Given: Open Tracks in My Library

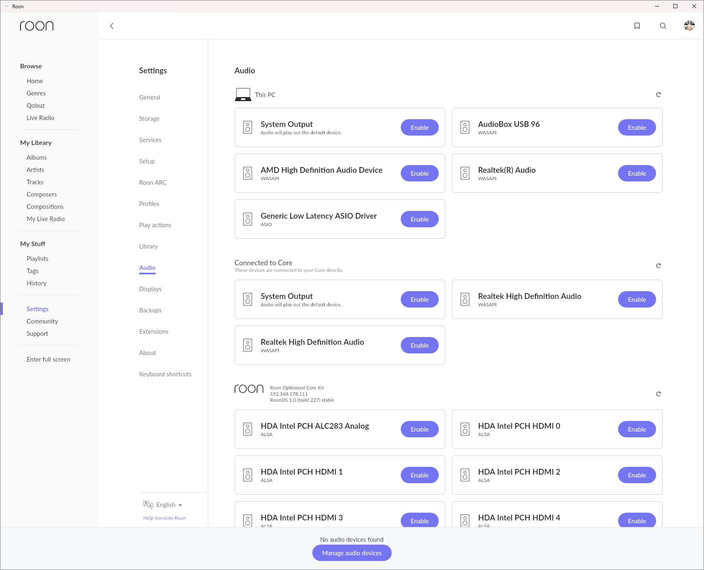Looking at the screenshot, I should (35, 182).
